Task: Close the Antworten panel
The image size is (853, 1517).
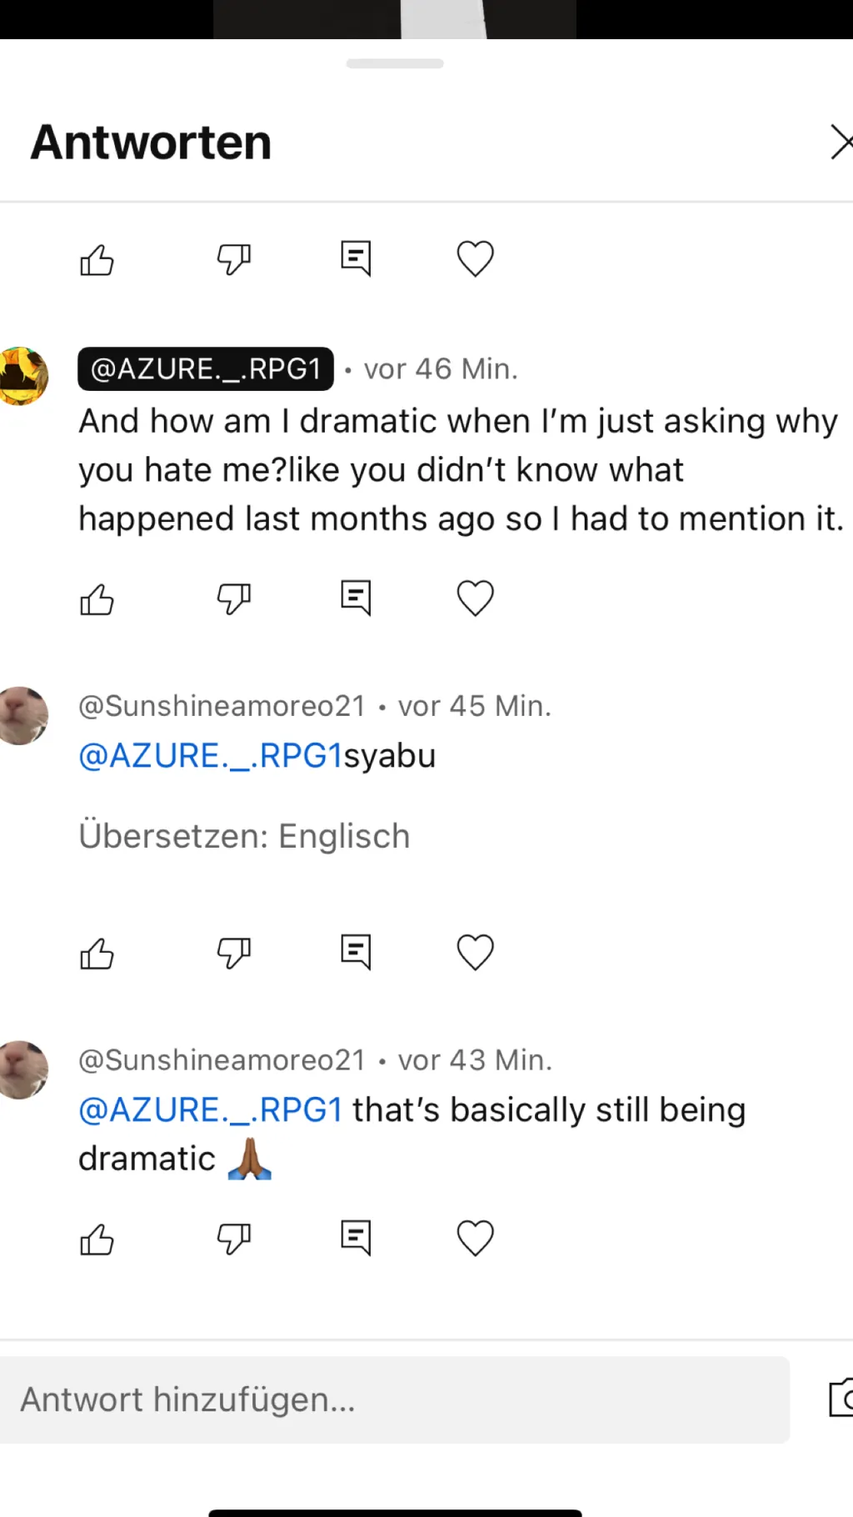Action: 841,142
